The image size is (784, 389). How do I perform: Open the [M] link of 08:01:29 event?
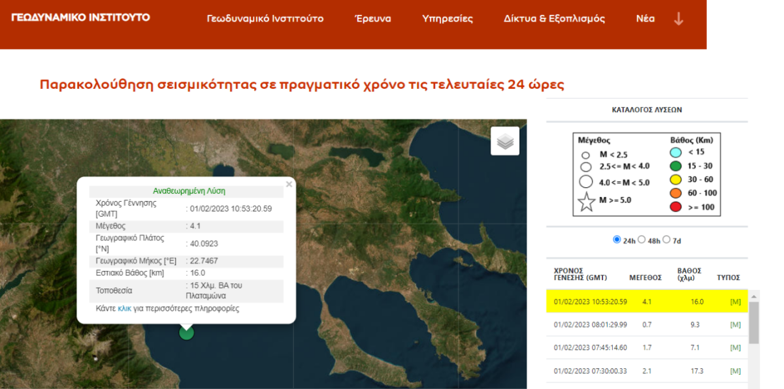[x=736, y=324]
